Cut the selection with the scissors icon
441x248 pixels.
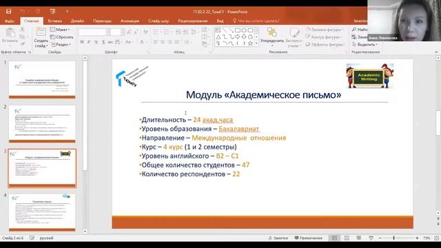23,30
